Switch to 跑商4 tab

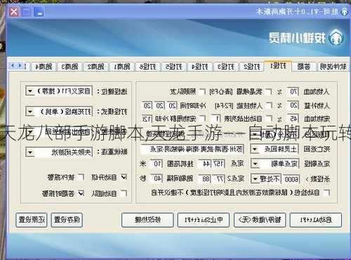pyautogui.click(x=44, y=67)
